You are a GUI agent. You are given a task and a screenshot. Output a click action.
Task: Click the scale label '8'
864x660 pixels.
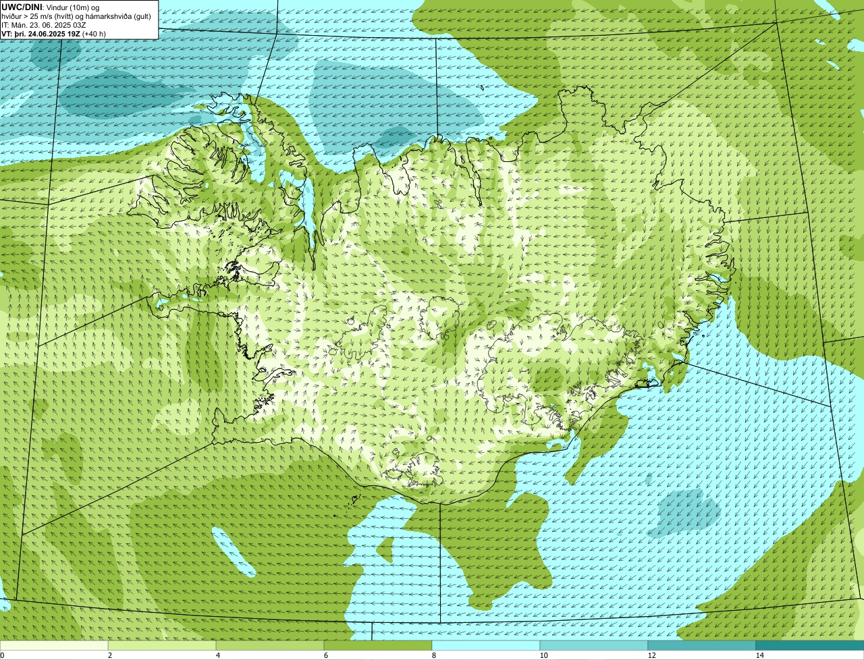(x=433, y=655)
